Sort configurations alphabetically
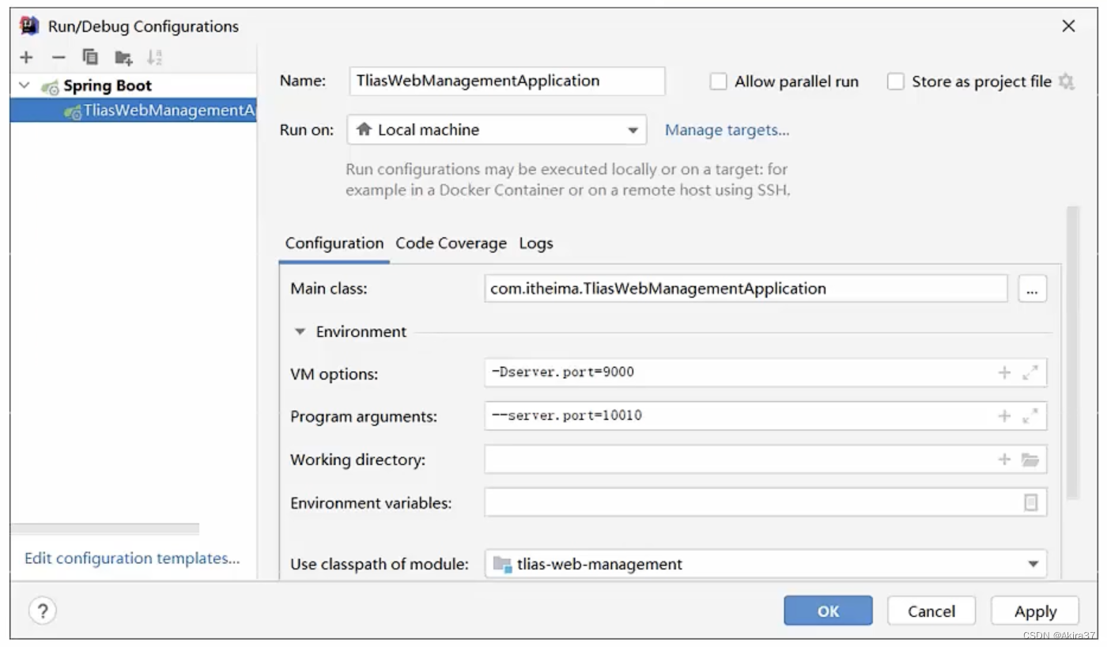 coord(154,57)
